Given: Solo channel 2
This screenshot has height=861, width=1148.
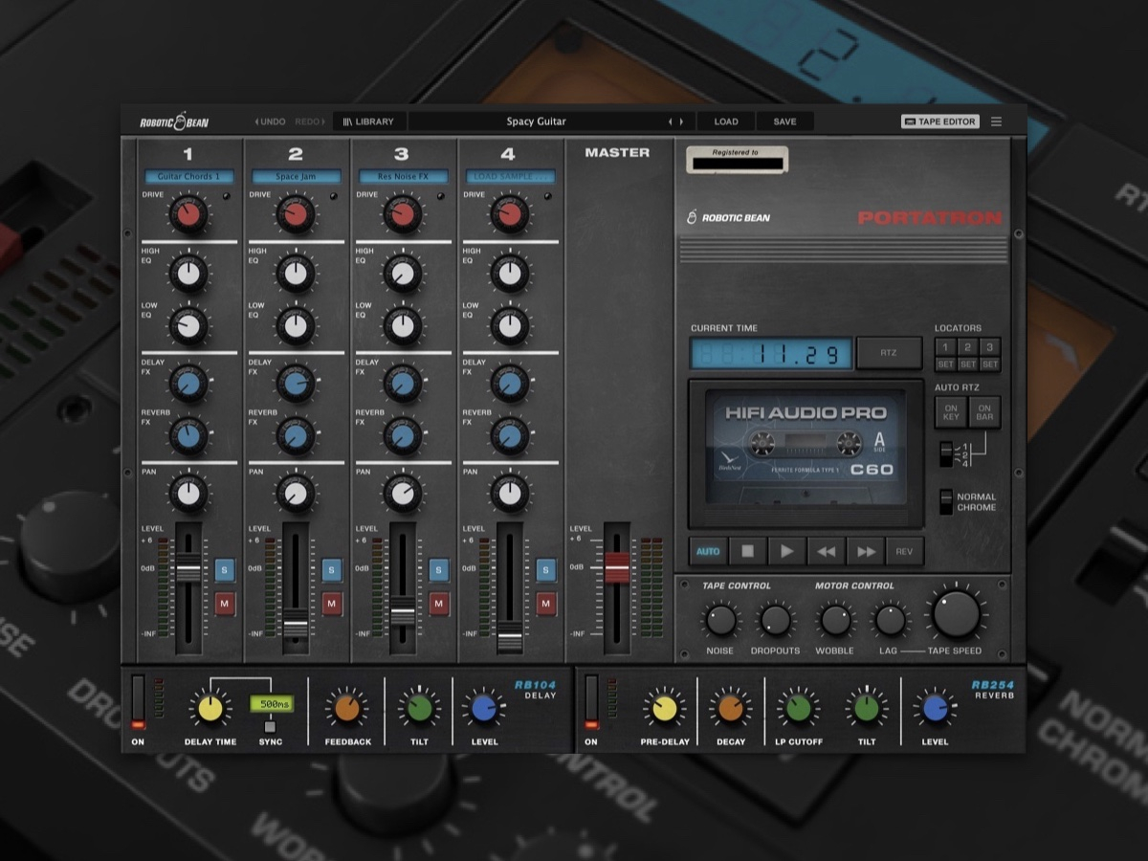Looking at the screenshot, I should [x=332, y=570].
